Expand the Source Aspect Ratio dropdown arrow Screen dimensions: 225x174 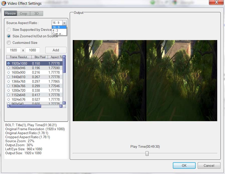(x=64, y=23)
